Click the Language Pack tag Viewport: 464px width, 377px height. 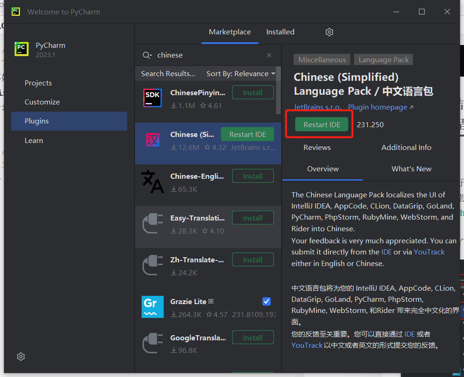(x=384, y=59)
